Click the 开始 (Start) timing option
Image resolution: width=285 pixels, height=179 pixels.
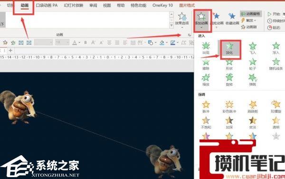pyautogui.click(x=274, y=14)
